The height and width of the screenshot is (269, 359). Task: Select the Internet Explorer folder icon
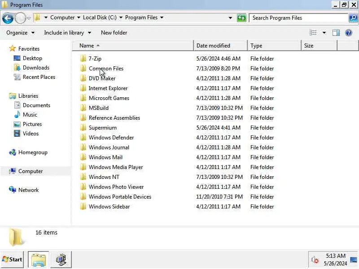(x=83, y=88)
